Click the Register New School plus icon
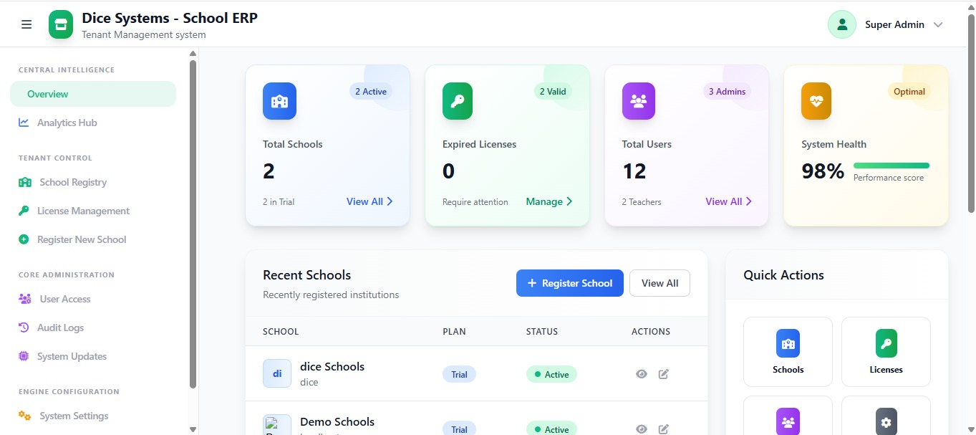The image size is (976, 435). pyautogui.click(x=24, y=239)
